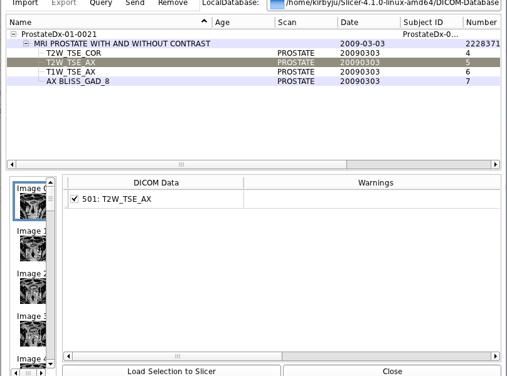
Task: Select the Image 3 thumbnail
Action: pos(31,330)
